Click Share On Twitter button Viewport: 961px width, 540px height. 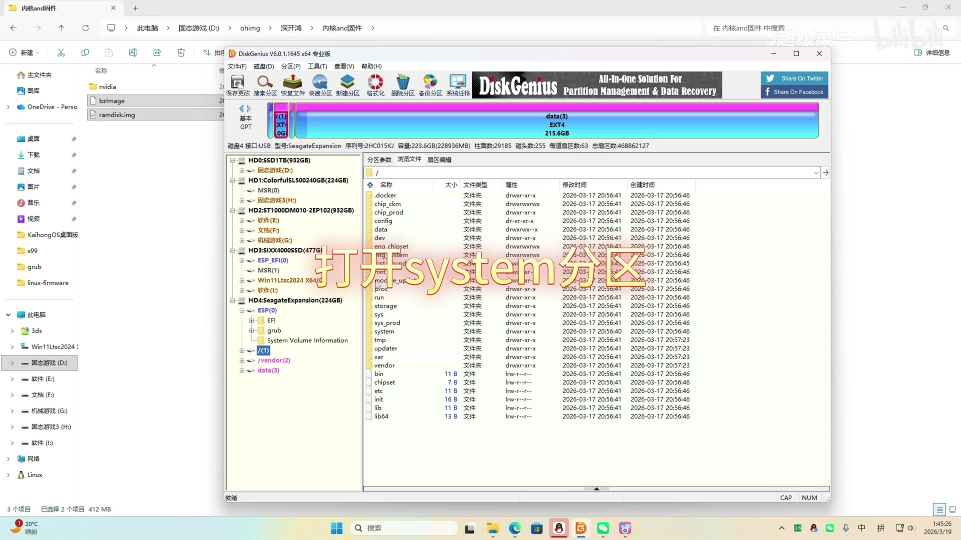[795, 78]
